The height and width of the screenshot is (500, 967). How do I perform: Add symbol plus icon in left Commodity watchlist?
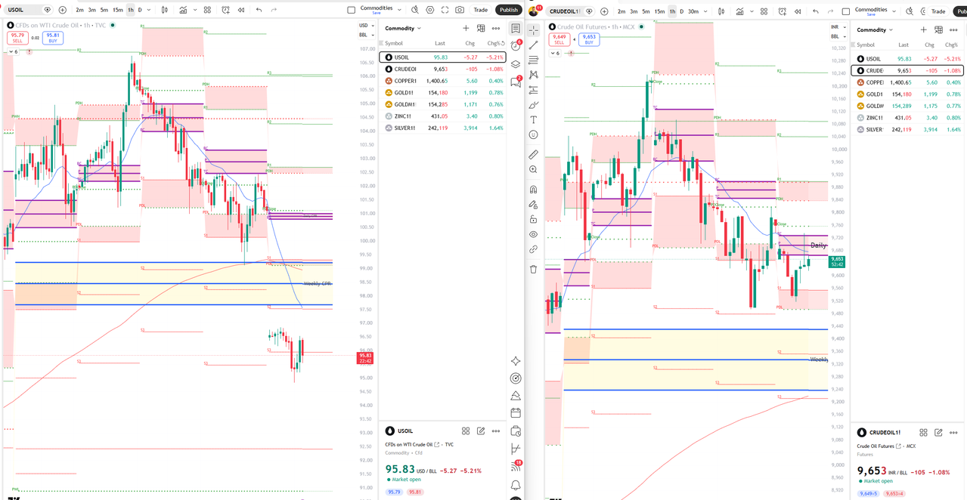[x=466, y=29]
